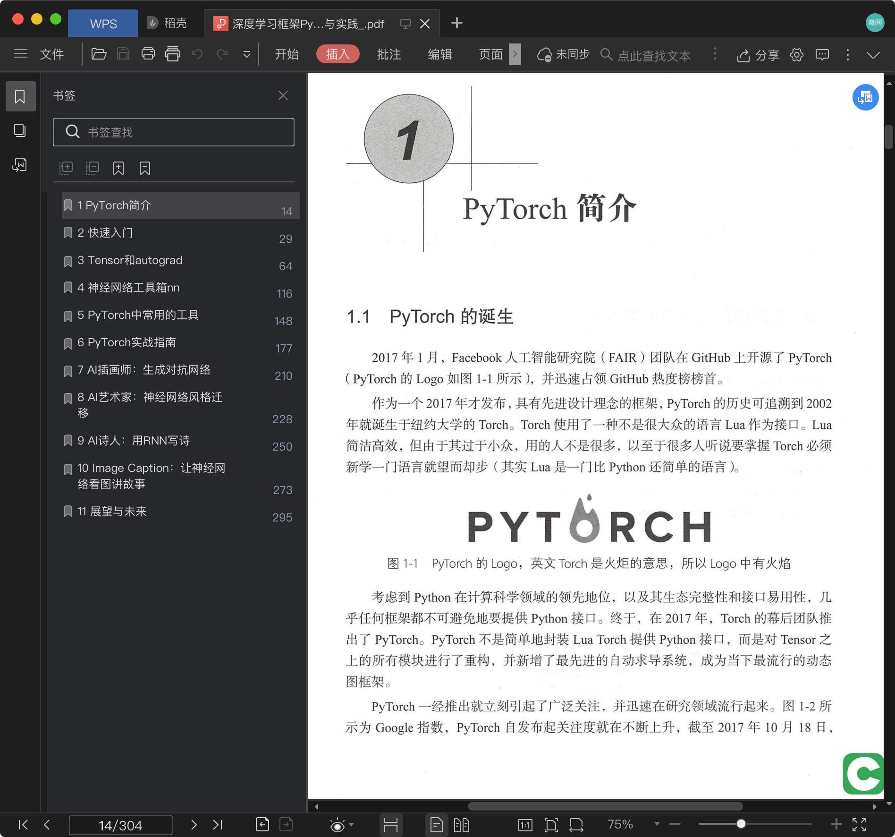Screen dimensions: 895x837
Task: Toggle continuous scrolling view mode
Action: coord(391,825)
